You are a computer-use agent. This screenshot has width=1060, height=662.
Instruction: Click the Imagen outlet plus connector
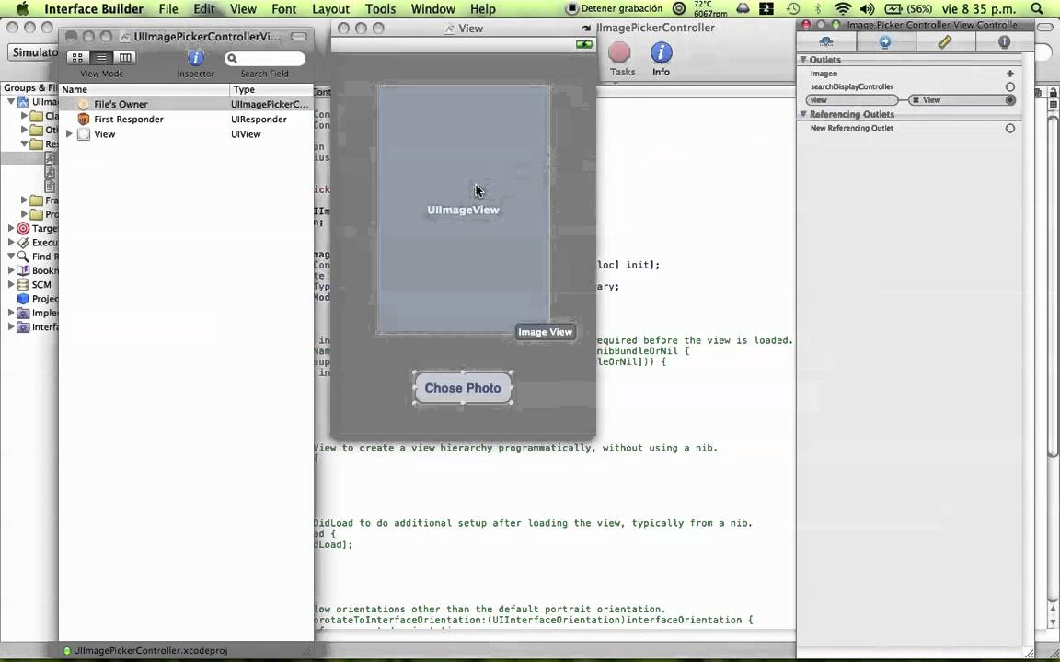(x=1010, y=74)
